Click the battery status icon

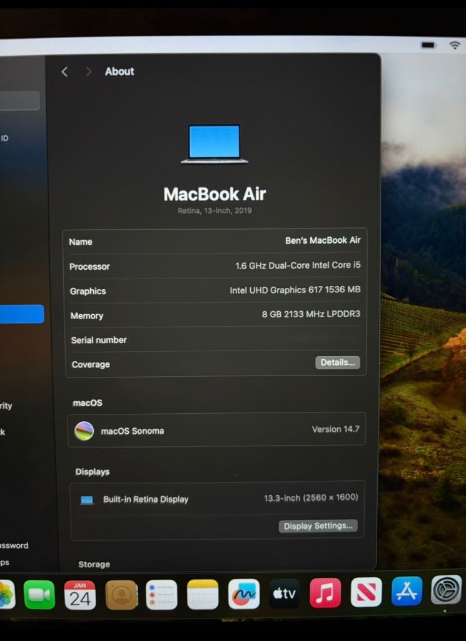428,45
